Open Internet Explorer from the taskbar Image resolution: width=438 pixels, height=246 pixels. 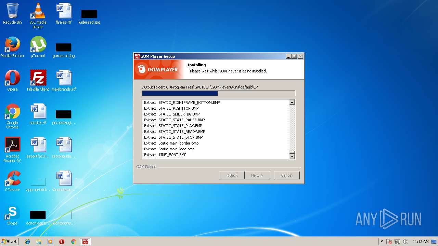[27, 242]
